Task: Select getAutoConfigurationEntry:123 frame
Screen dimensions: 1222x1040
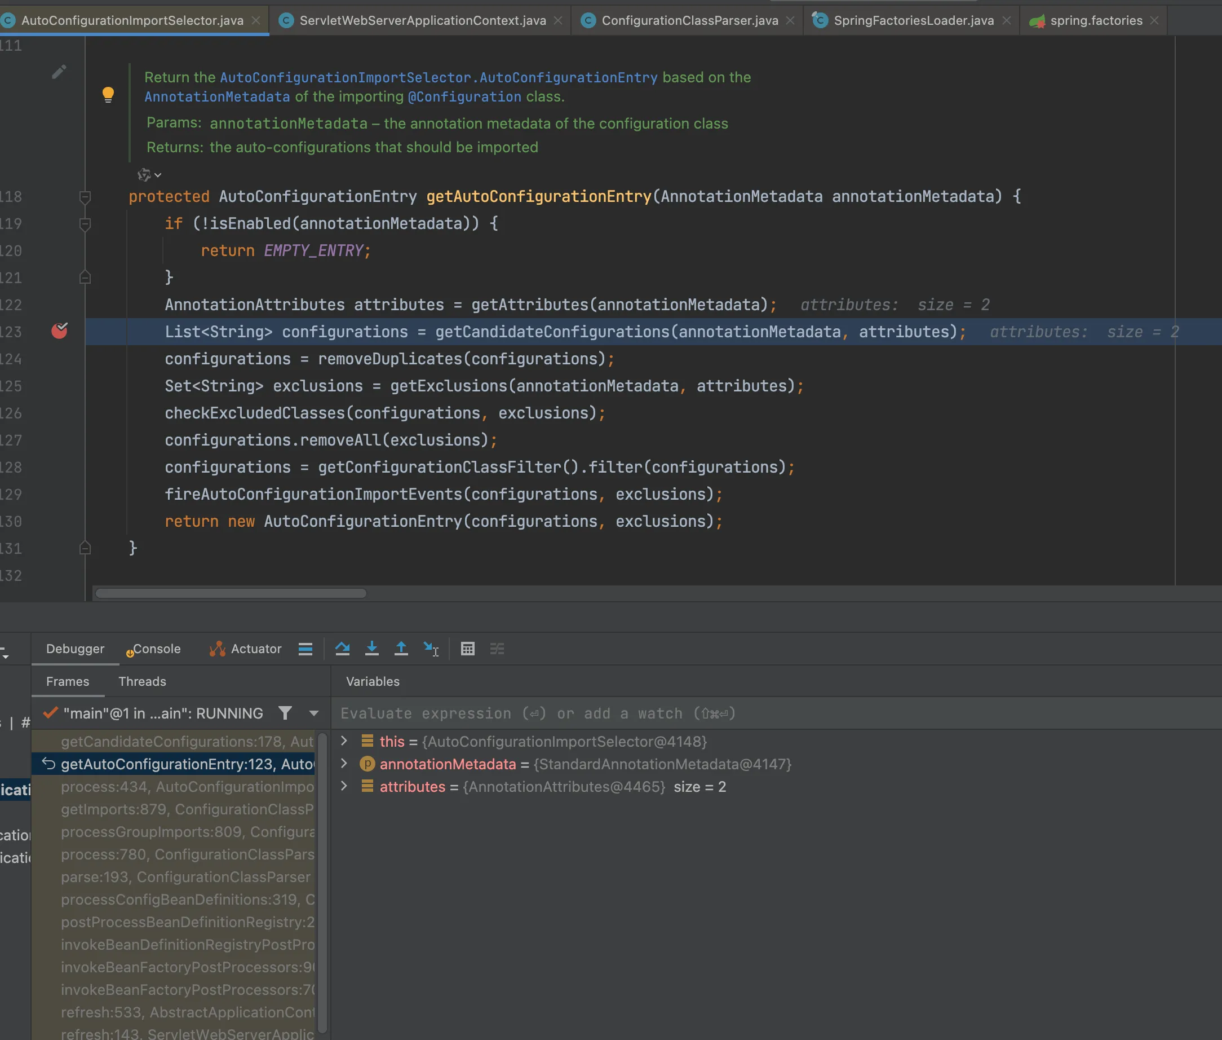Action: coord(174,764)
